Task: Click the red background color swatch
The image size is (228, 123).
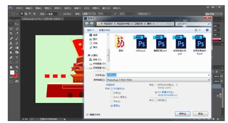Action: tap(15, 76)
